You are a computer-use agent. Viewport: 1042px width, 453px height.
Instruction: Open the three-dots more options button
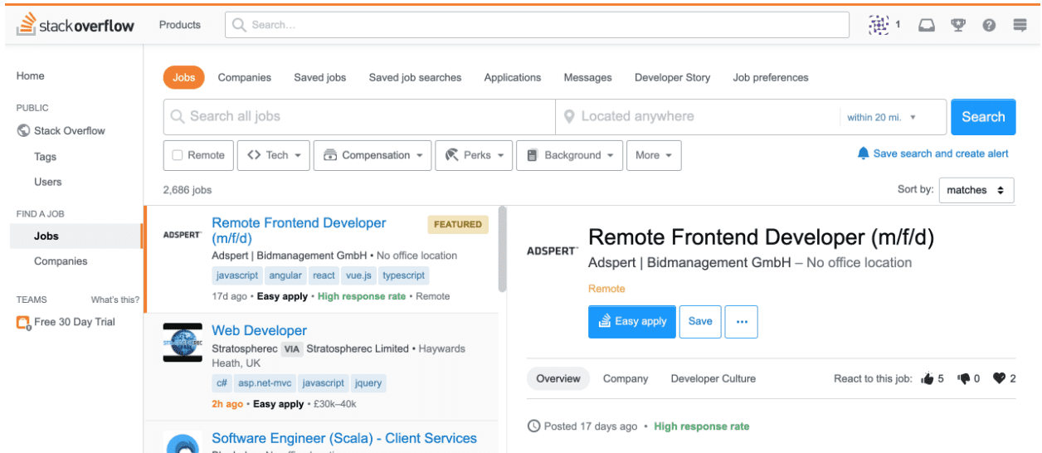[x=741, y=322]
